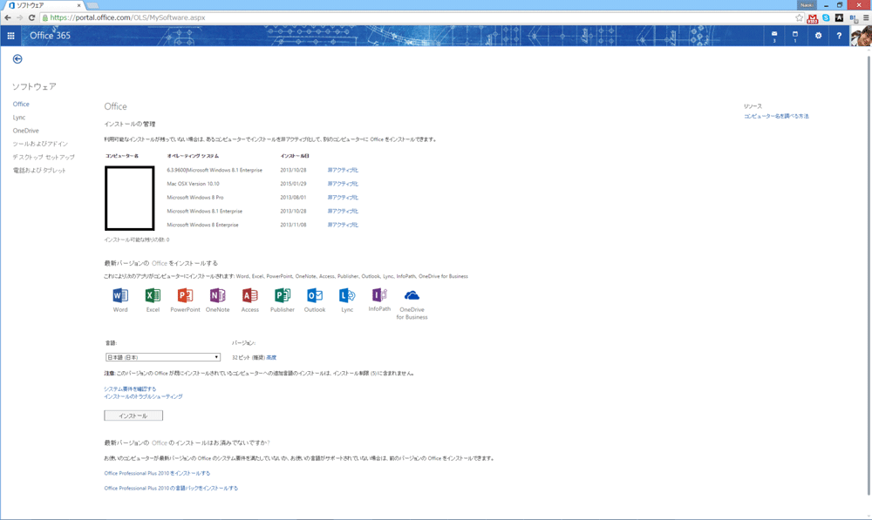872x520 pixels.
Task: Go back with the browser back arrow
Action: (7, 17)
